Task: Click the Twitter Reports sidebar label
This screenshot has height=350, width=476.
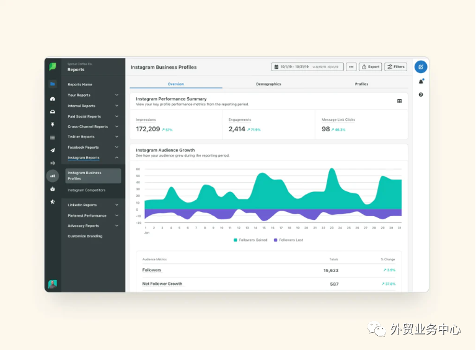Action: [81, 137]
